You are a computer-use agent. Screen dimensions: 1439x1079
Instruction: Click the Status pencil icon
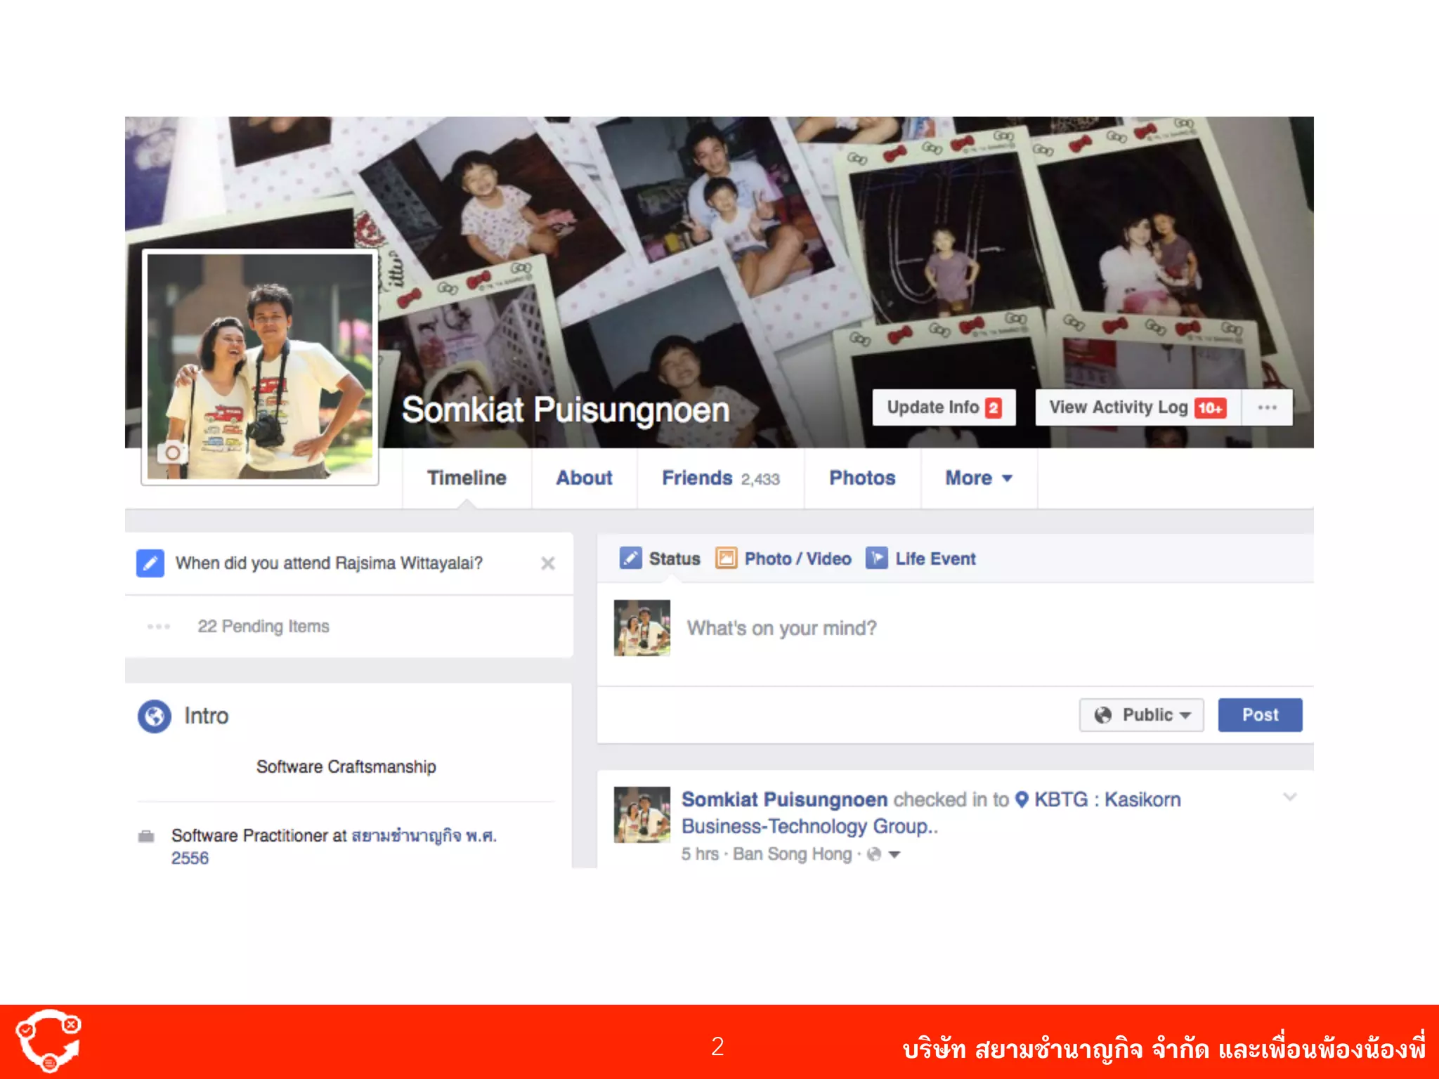coord(630,558)
